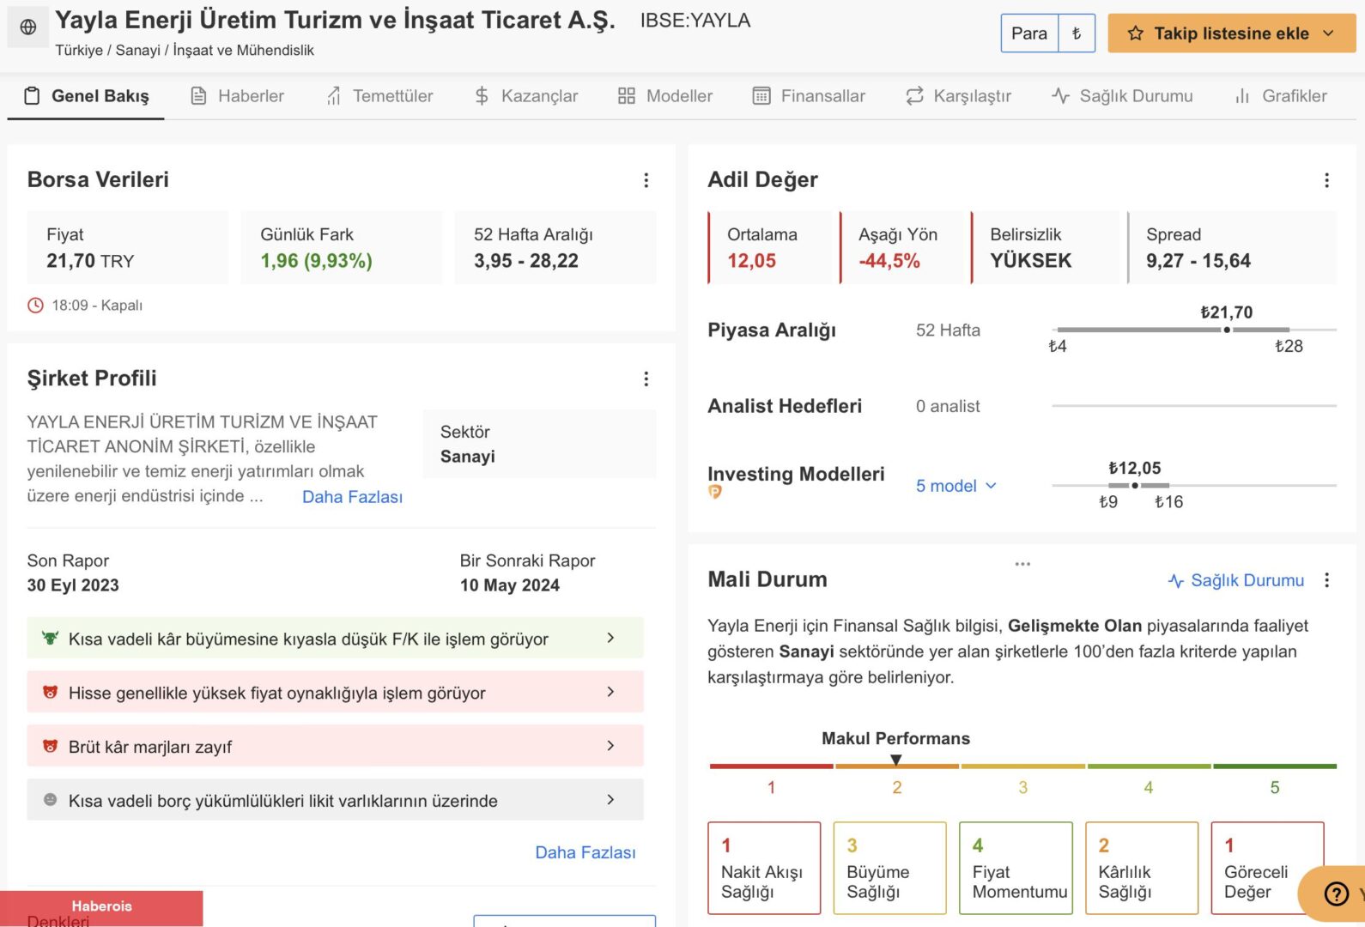
Task: Click the Haberois red banner
Action: (101, 906)
